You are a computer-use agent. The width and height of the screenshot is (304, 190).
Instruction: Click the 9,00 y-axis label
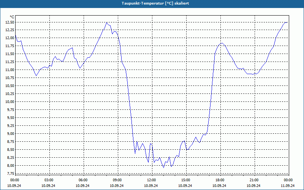point(10,134)
